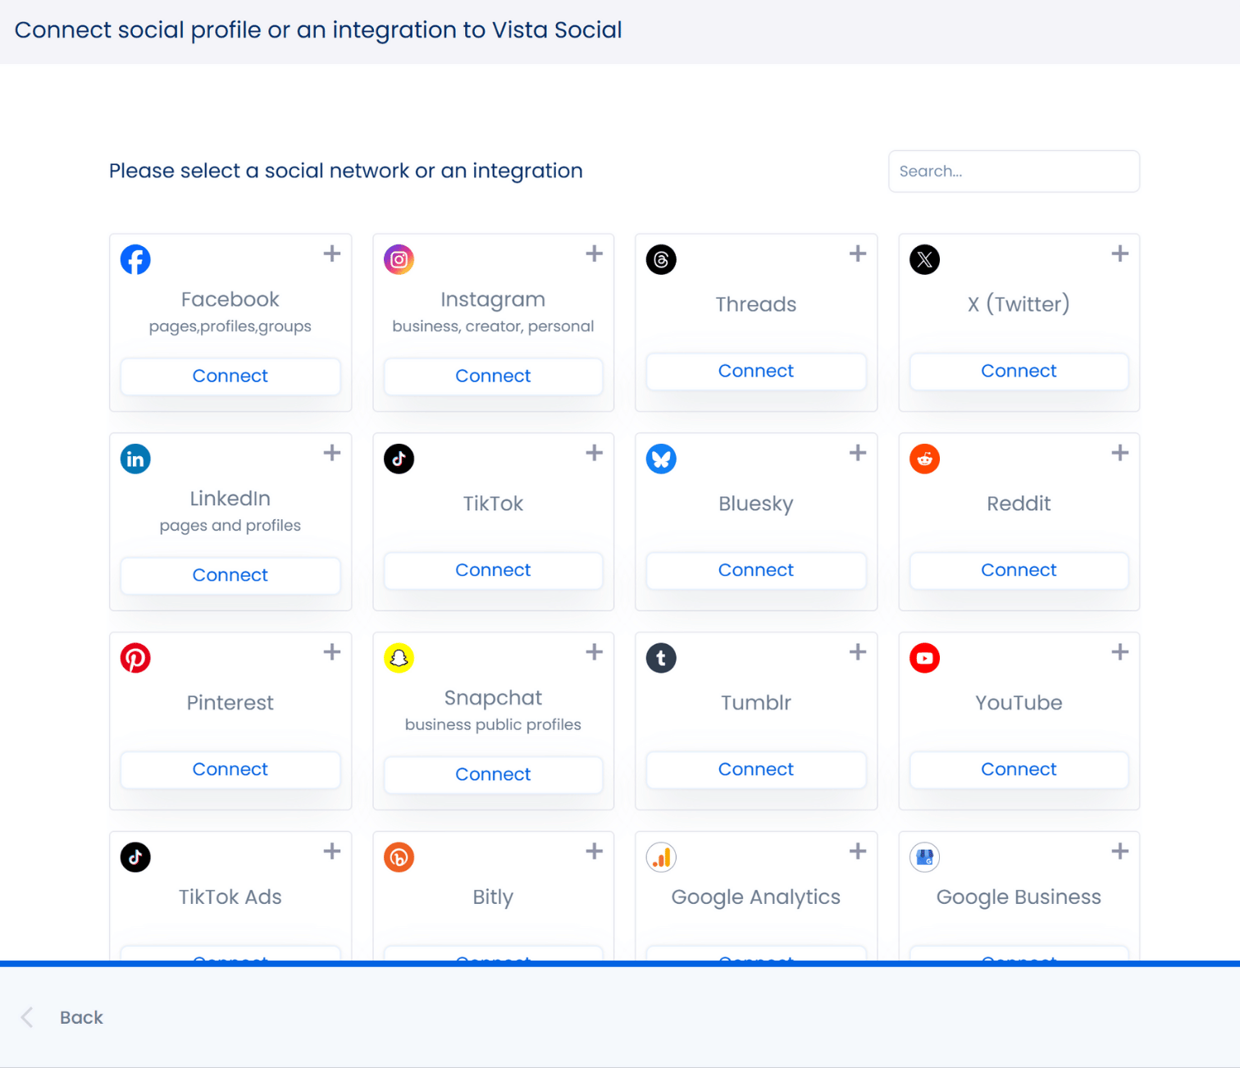Screen dimensions: 1240x1068
Task: Click the Snapchat ghost icon
Action: coord(399,659)
